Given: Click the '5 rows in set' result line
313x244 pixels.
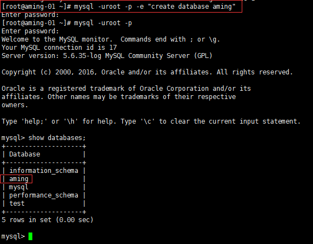Looking at the screenshot, I should tap(47, 220).
